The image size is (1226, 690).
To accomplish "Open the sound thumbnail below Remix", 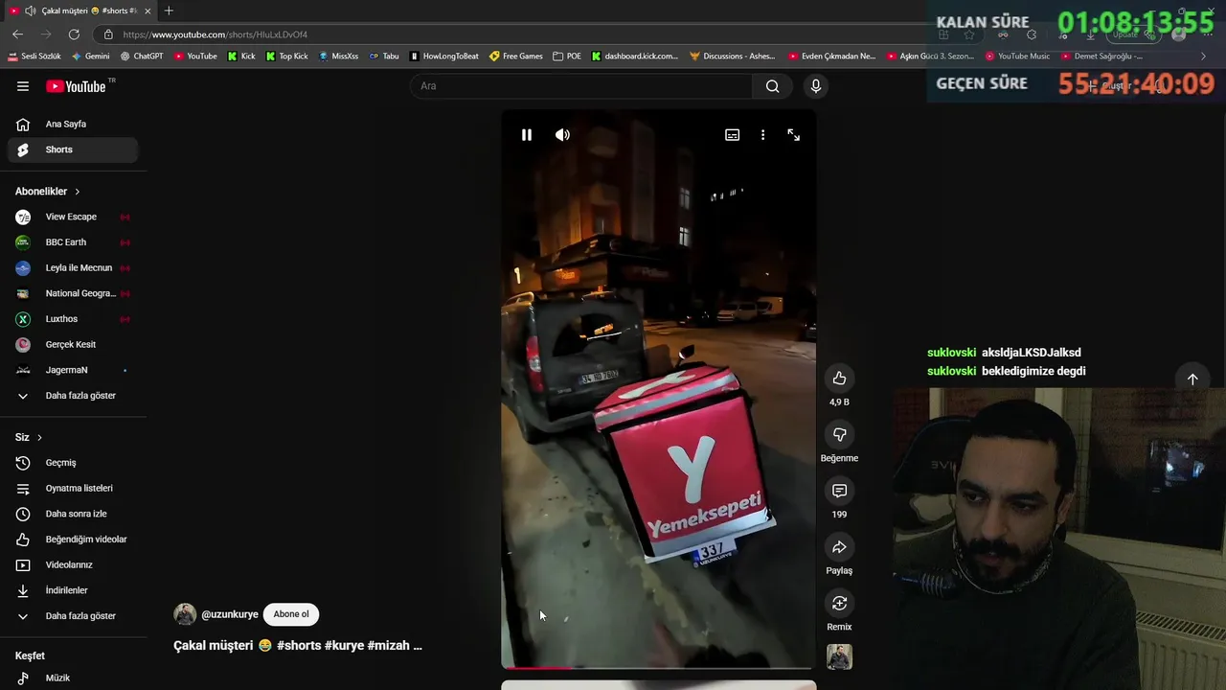I will [839, 657].
